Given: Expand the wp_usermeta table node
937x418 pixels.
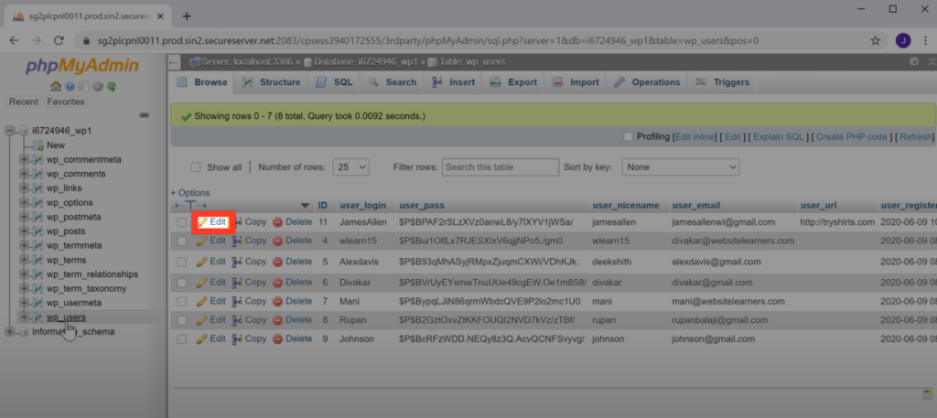Looking at the screenshot, I should coord(24,303).
